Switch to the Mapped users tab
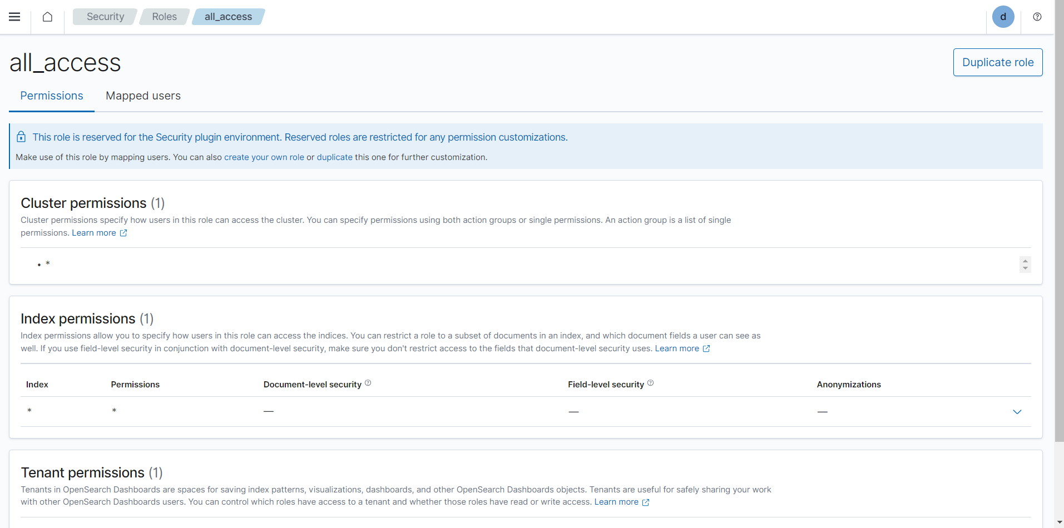This screenshot has height=528, width=1064. pyautogui.click(x=143, y=96)
